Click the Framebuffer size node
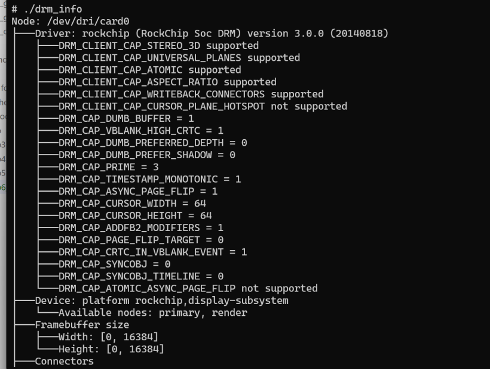Screen dimensions: 490x369 tap(82, 325)
